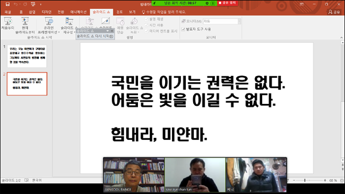Select slide 2 thumbnail
345x194 pixels.
pos(27,84)
